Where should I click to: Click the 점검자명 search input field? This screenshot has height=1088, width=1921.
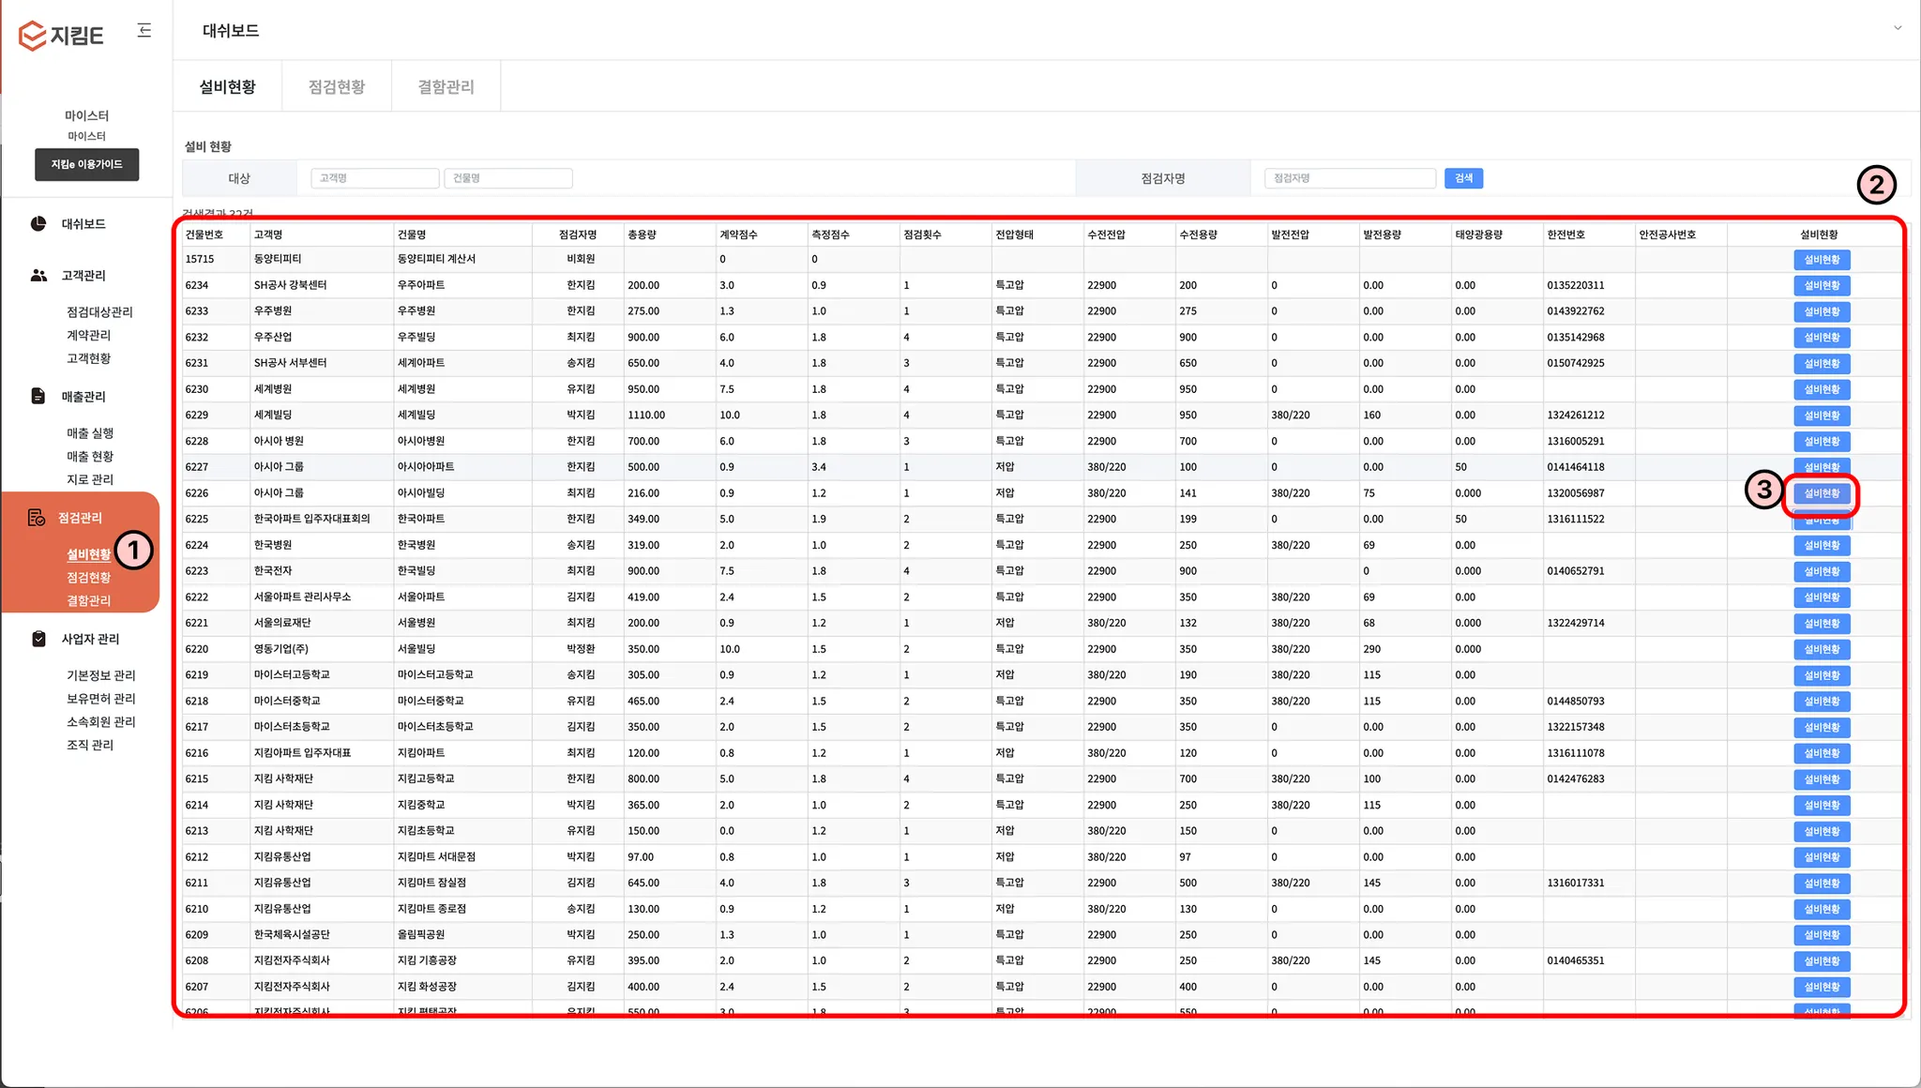click(x=1349, y=178)
